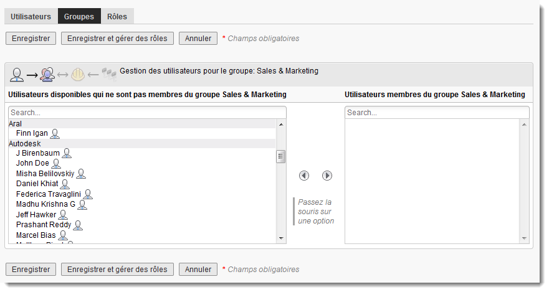This screenshot has height=292, width=549.
Task: Click the down arrow of members list scrollbar
Action: click(524, 238)
